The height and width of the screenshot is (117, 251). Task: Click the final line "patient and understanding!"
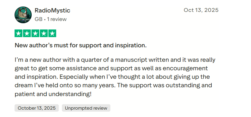point(53,93)
